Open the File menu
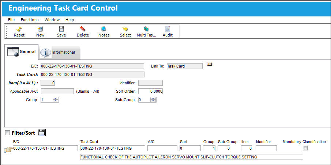Viewport: 331px width, 165px height. (11, 20)
